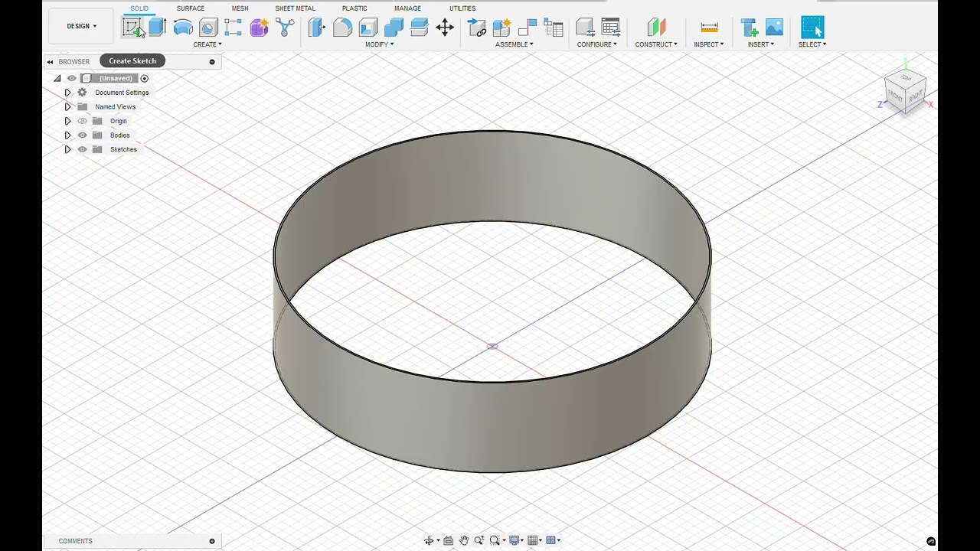This screenshot has height=551, width=980.
Task: Select the Automated Modeling tool
Action: [x=285, y=28]
